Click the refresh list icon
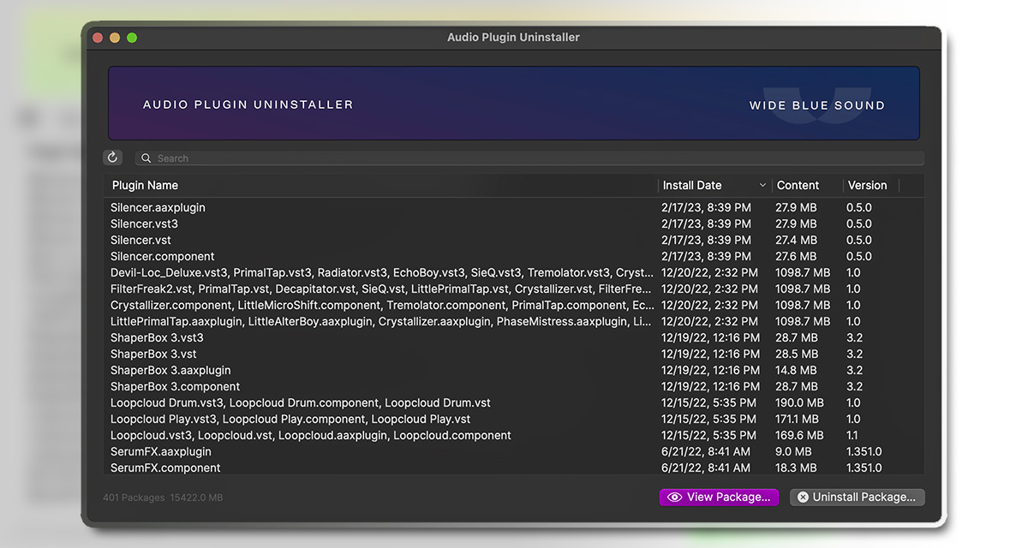1028x548 pixels. [x=113, y=158]
